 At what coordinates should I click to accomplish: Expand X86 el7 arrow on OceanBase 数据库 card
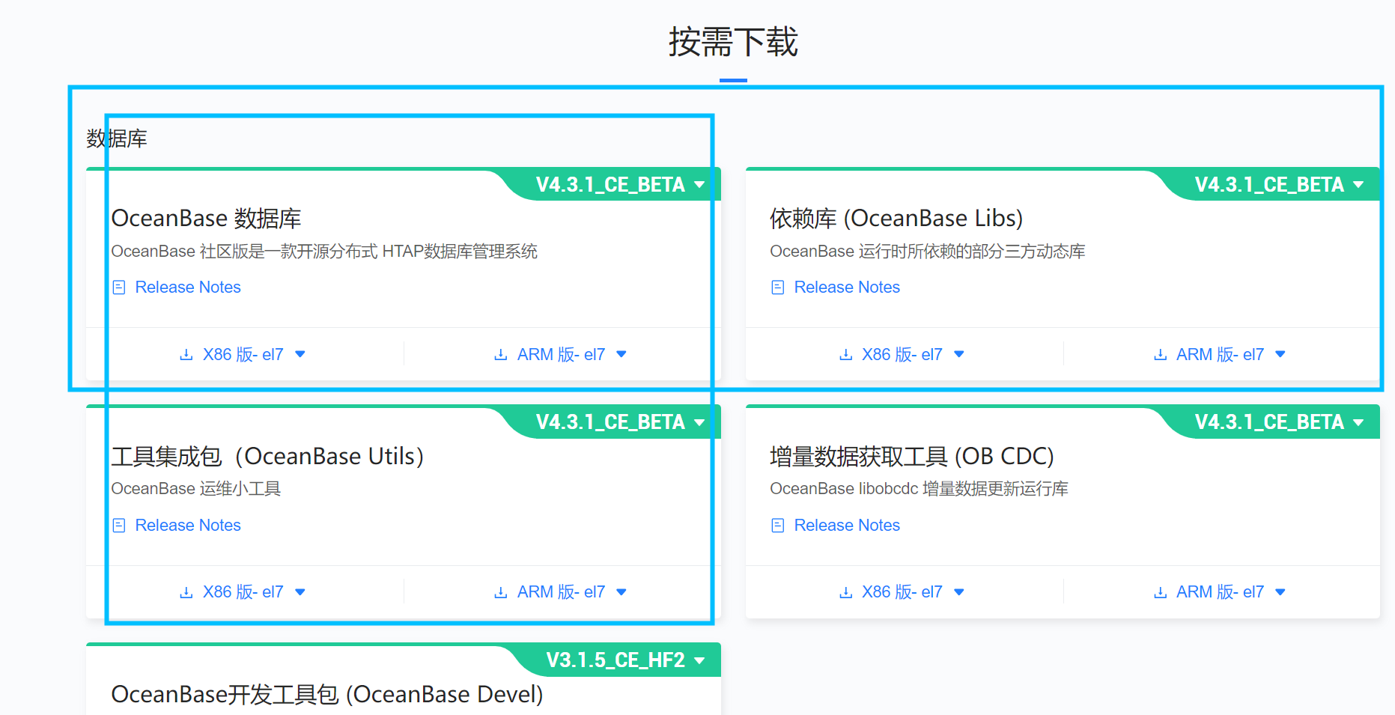point(300,355)
